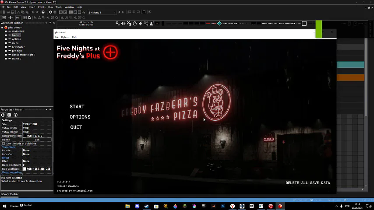The image size is (374, 210).
Task: Click the Stop square toolbar icon
Action: 144,12
